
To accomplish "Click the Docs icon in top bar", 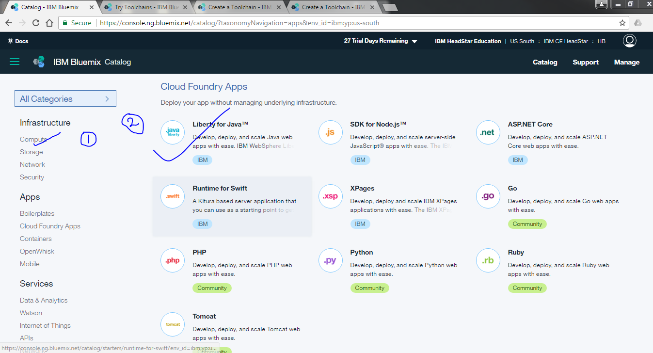I will click(10, 41).
